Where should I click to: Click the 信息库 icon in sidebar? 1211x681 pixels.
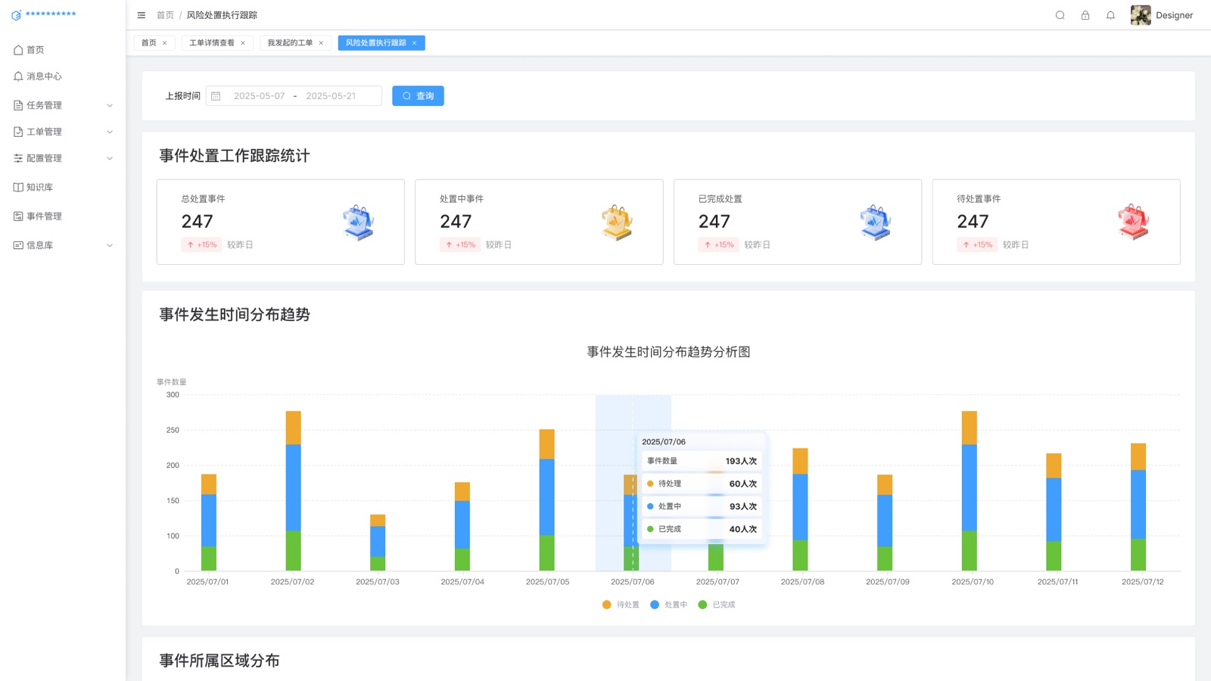pyautogui.click(x=18, y=245)
